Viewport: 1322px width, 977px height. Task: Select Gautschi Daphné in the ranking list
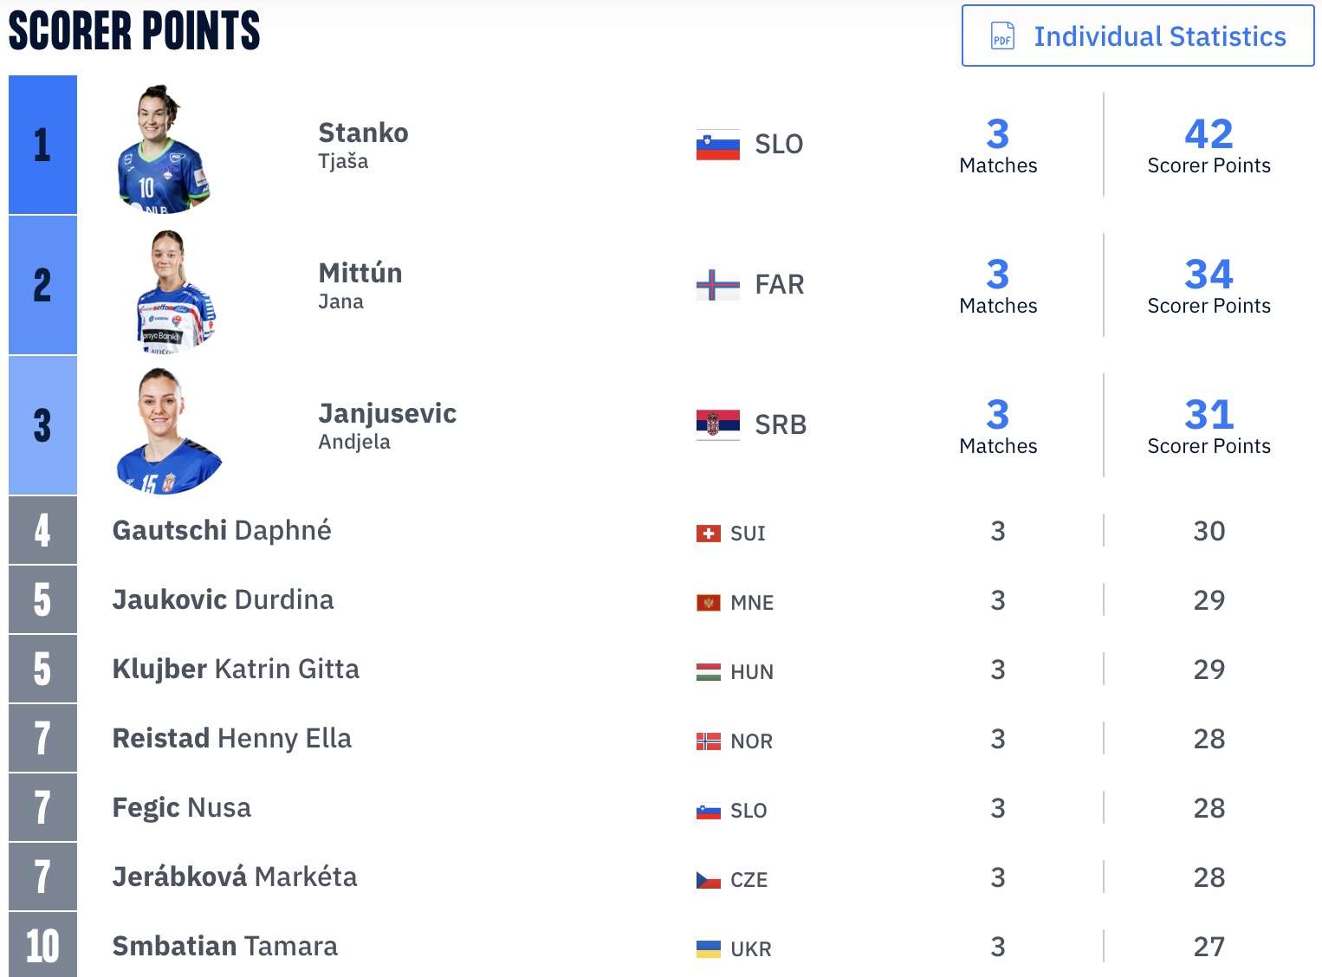point(222,530)
